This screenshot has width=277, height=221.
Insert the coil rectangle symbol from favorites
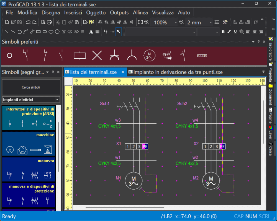(x=80, y=56)
